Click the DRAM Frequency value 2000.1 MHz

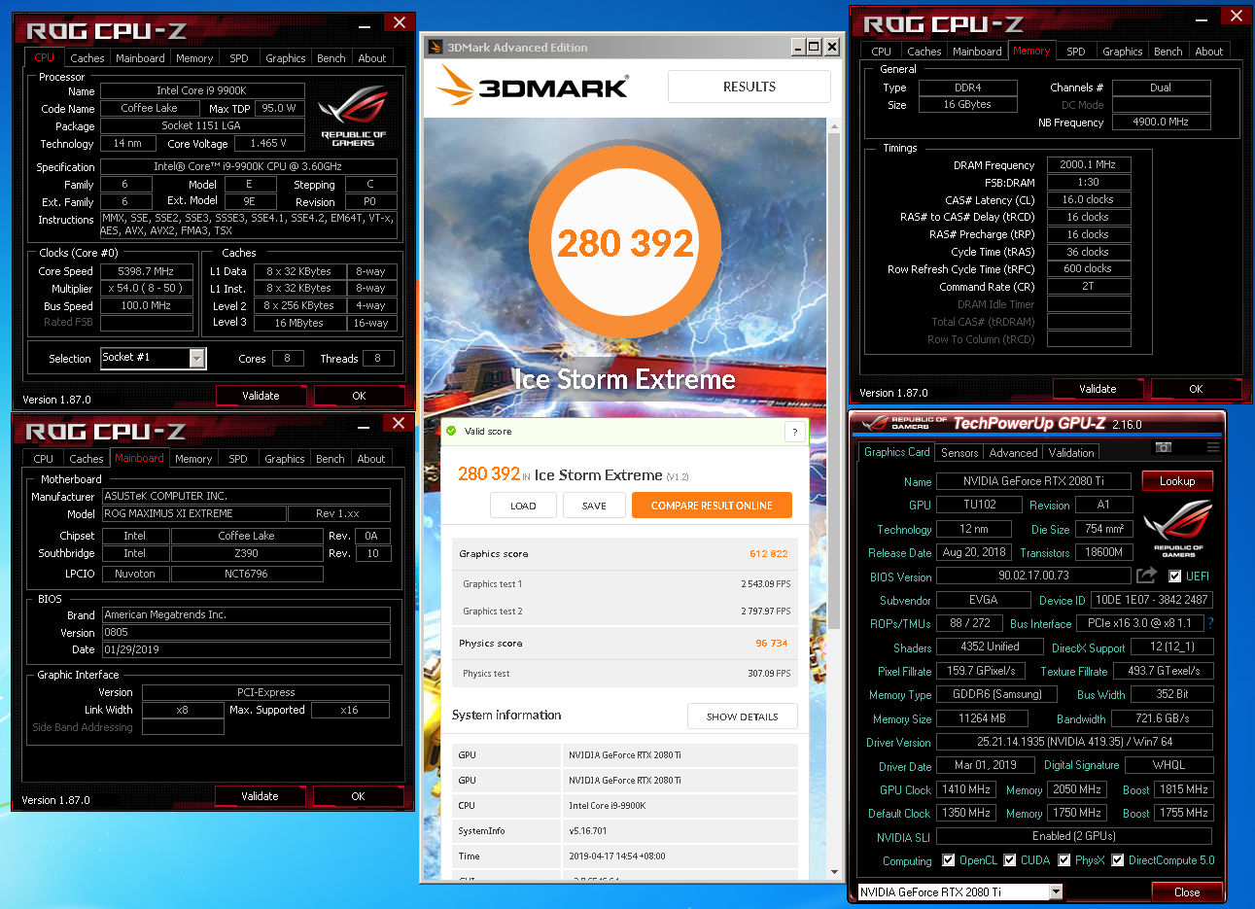pyautogui.click(x=1088, y=165)
